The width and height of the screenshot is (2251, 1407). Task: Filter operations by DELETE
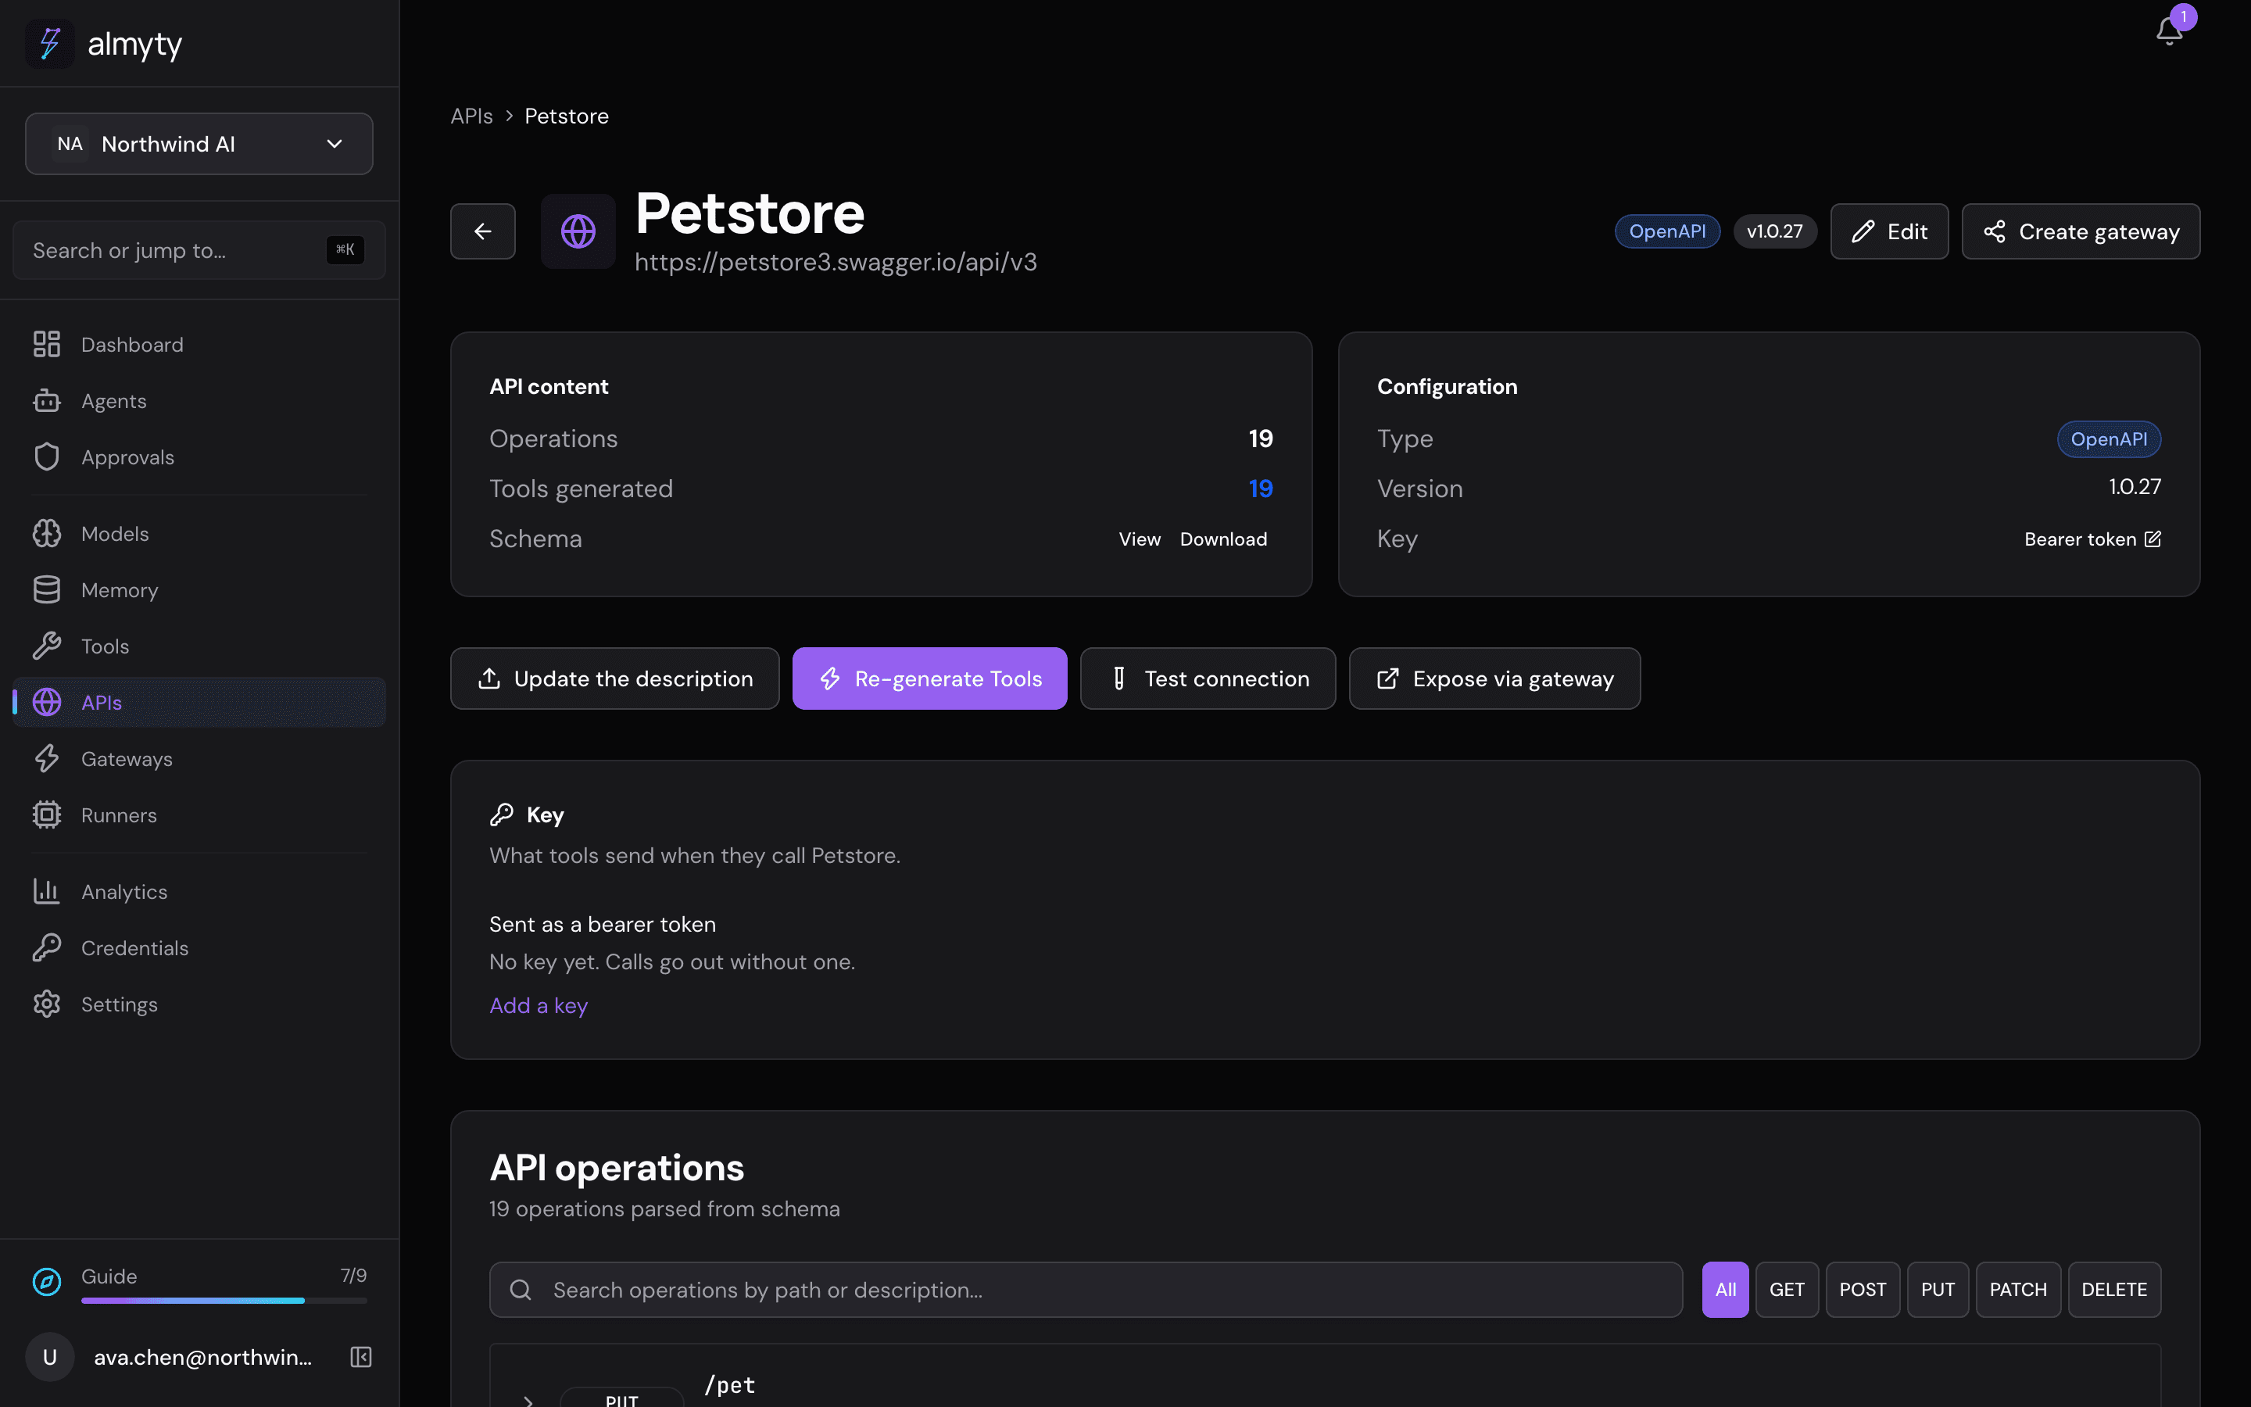coord(2114,1289)
